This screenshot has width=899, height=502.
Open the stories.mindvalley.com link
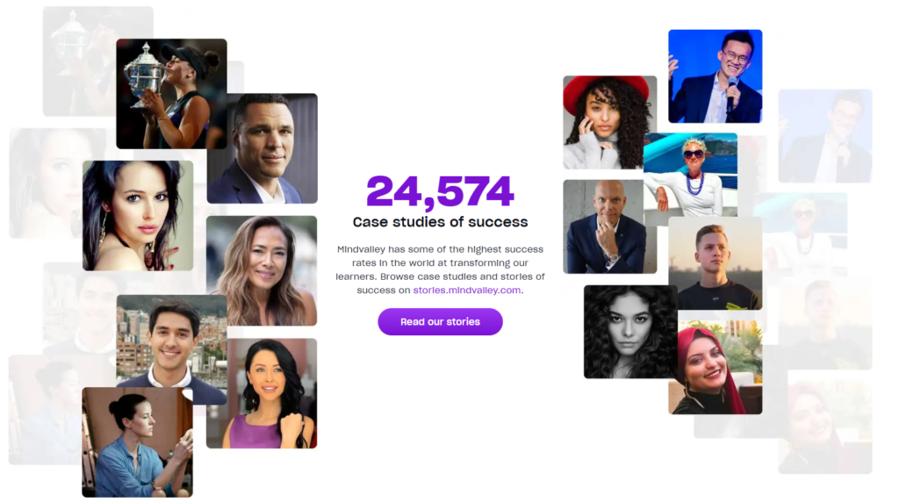[x=467, y=290]
